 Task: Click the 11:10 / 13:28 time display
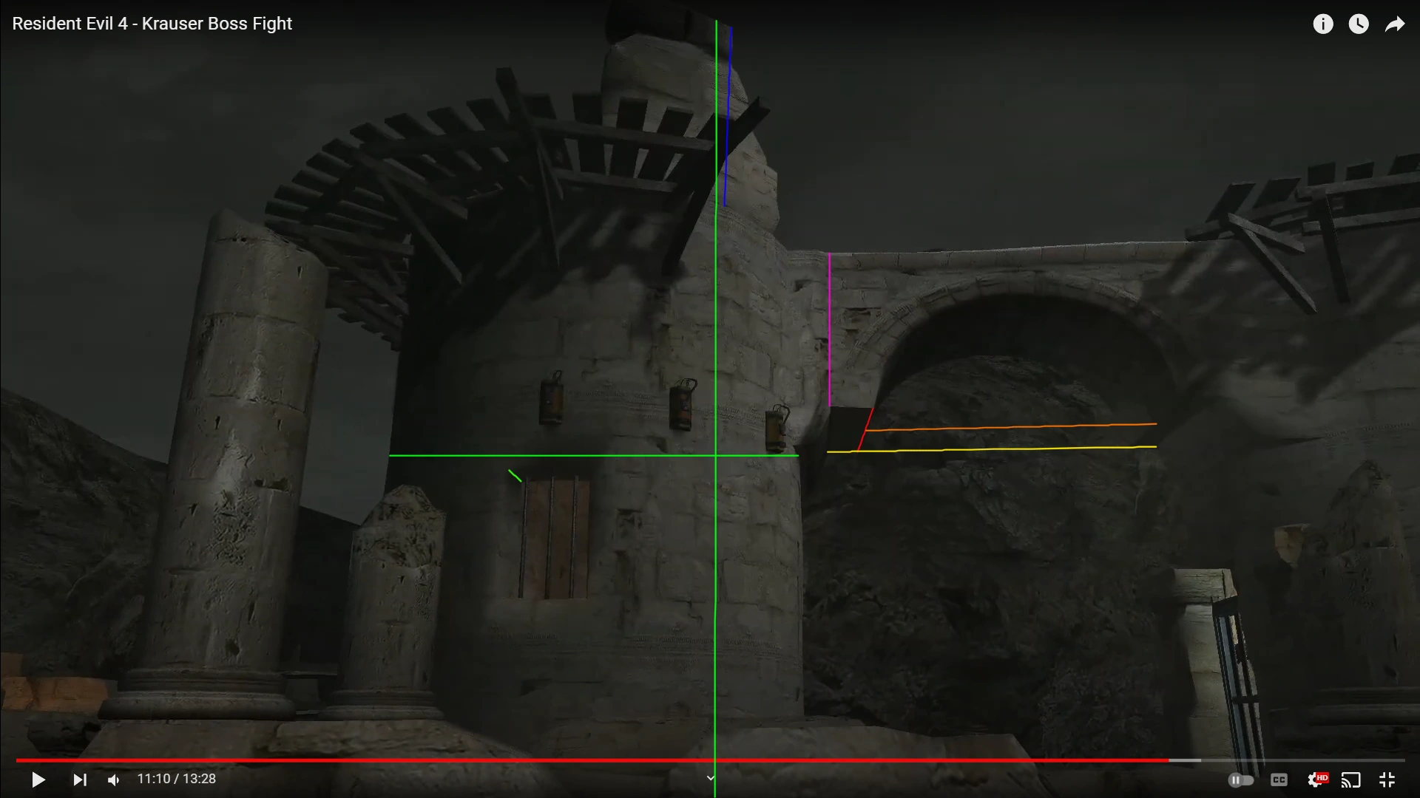(176, 779)
